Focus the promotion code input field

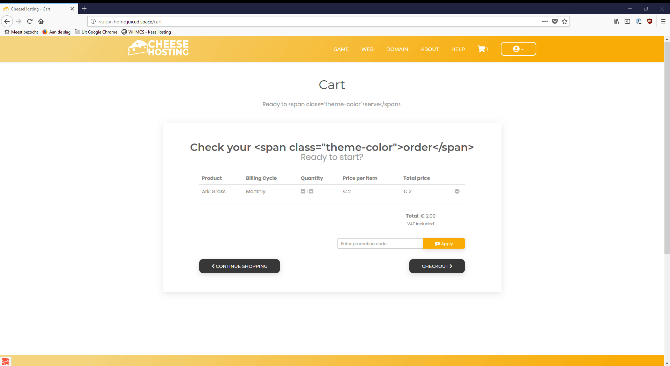click(380, 243)
